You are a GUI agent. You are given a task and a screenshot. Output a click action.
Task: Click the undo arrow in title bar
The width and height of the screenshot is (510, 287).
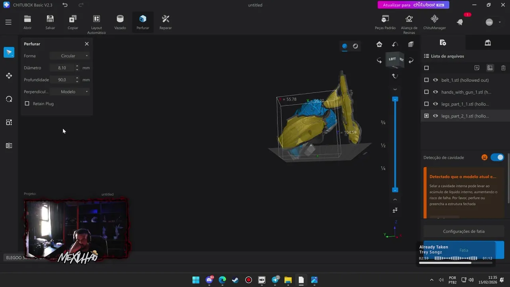[65, 5]
